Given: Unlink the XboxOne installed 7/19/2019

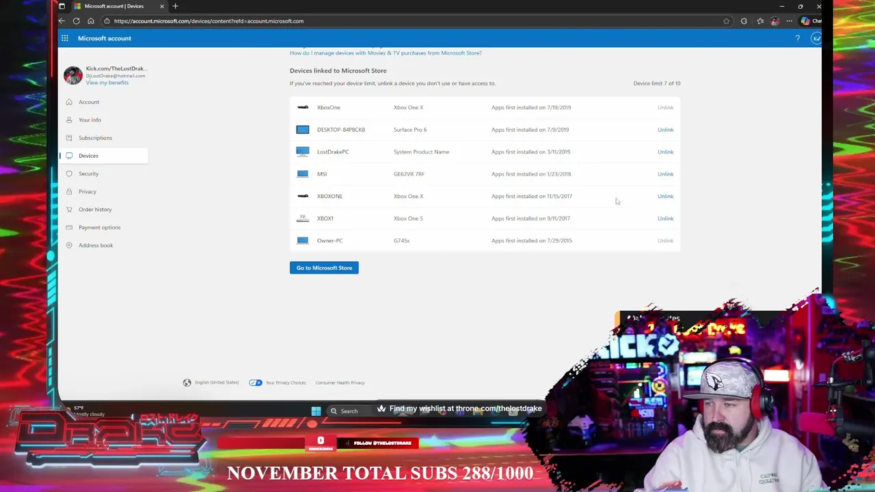Looking at the screenshot, I should 665,107.
